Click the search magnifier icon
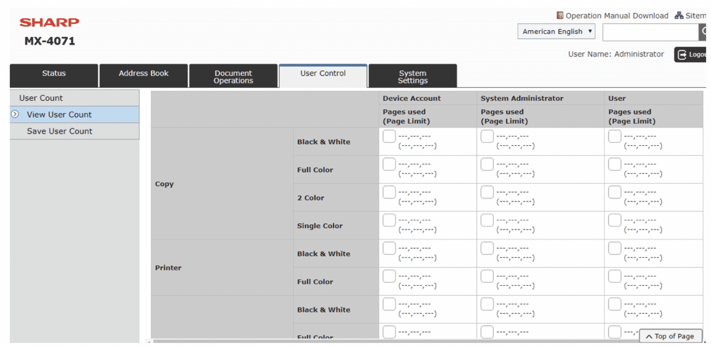The height and width of the screenshot is (346, 711). pos(706,31)
